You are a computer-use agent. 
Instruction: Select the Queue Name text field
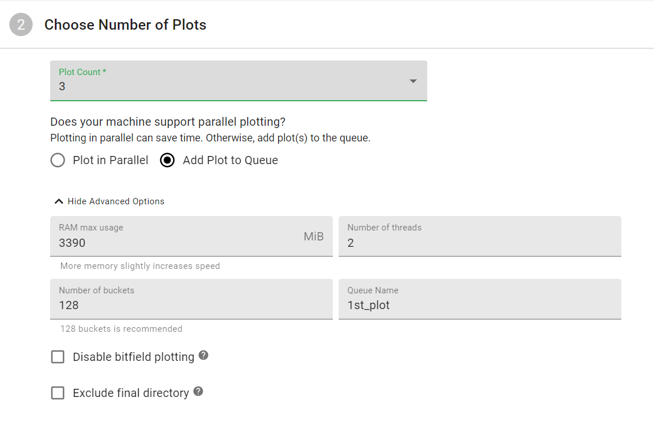[x=479, y=304]
